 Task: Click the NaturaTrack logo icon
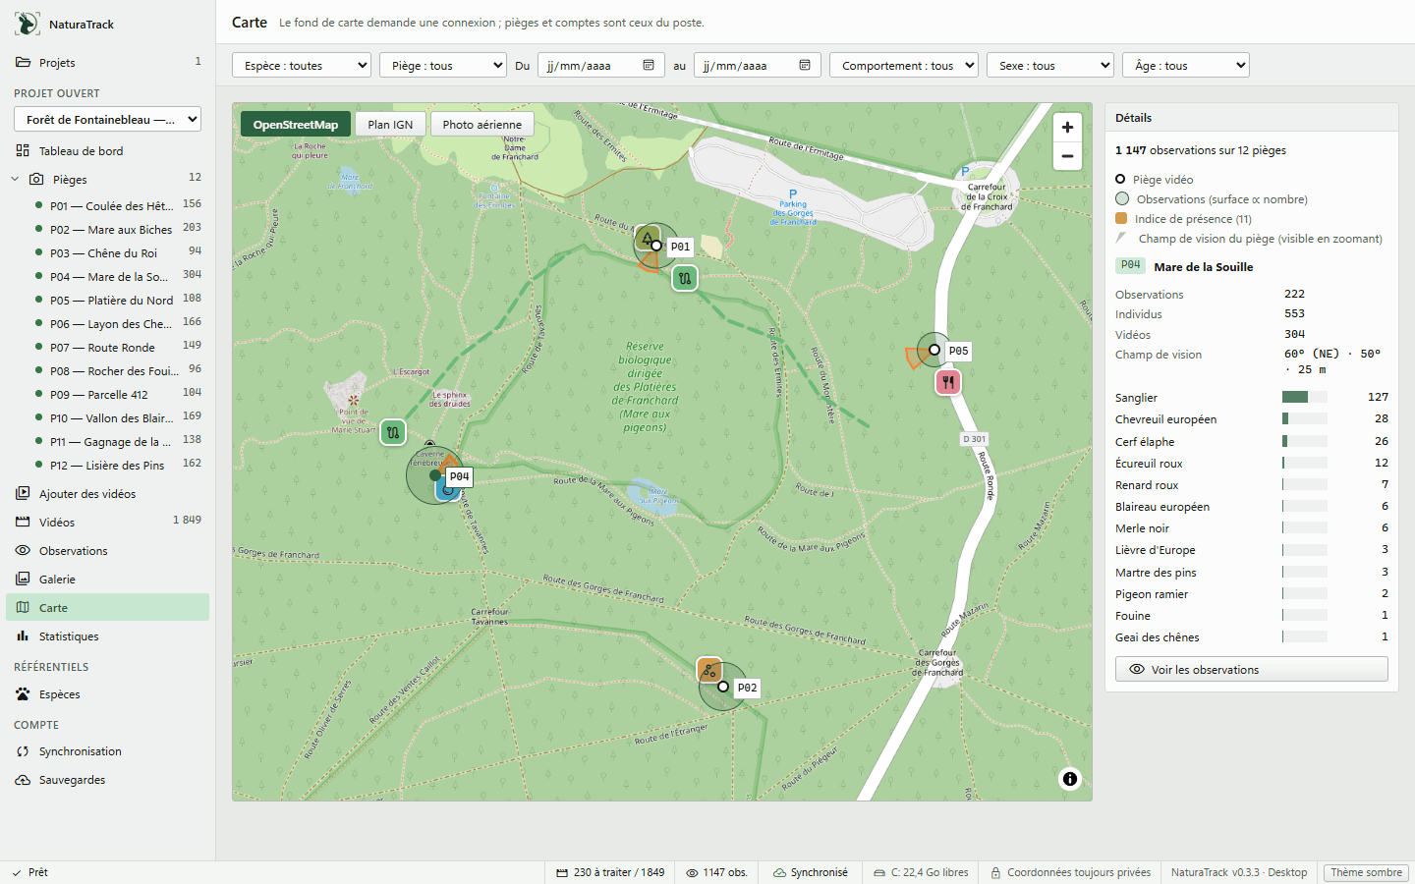tap(28, 24)
